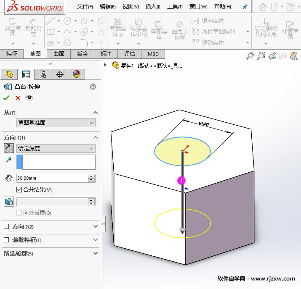The width and height of the screenshot is (301, 289).
Task: Open end condition (给定深度) dropdown
Action: point(56,148)
